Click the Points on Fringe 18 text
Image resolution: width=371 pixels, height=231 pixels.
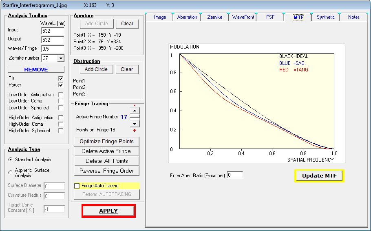(95, 130)
